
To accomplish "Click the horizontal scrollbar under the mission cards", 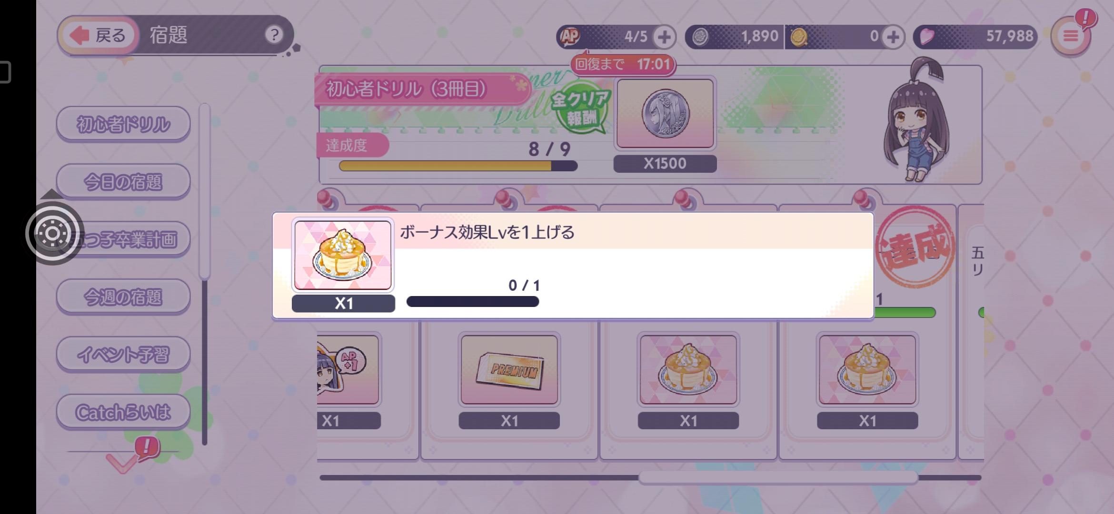I will [778, 477].
